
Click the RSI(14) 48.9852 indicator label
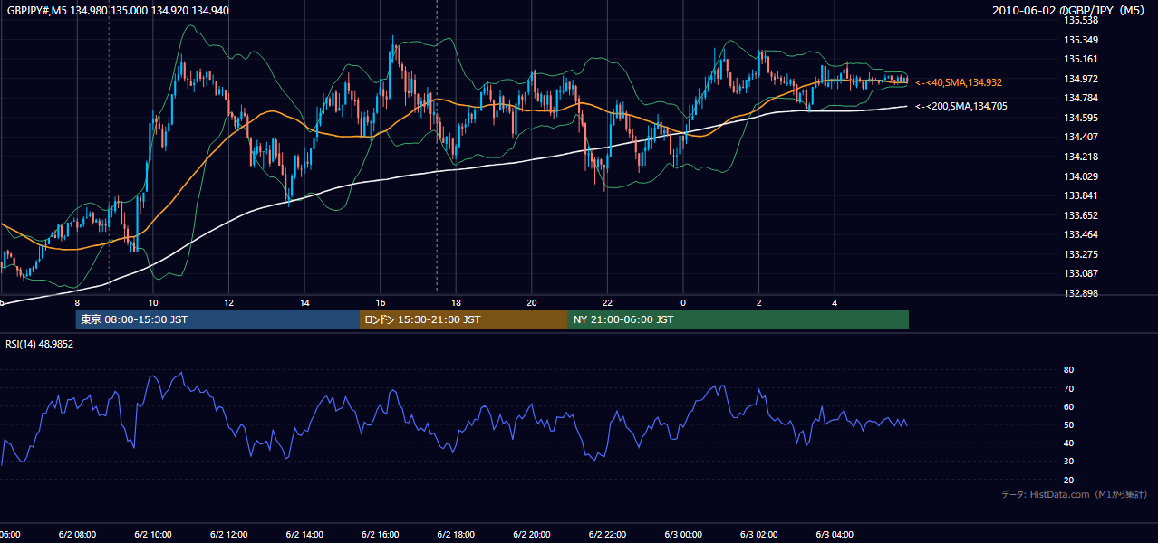pos(40,344)
